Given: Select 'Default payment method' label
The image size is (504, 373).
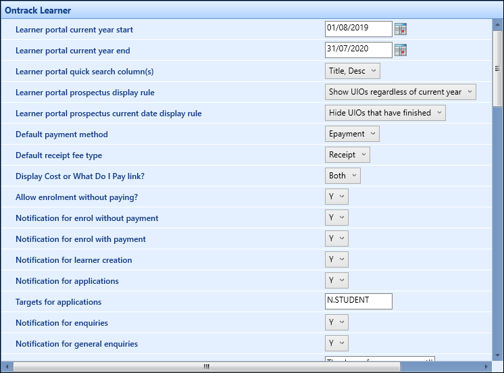Looking at the screenshot, I should pyautogui.click(x=61, y=134).
